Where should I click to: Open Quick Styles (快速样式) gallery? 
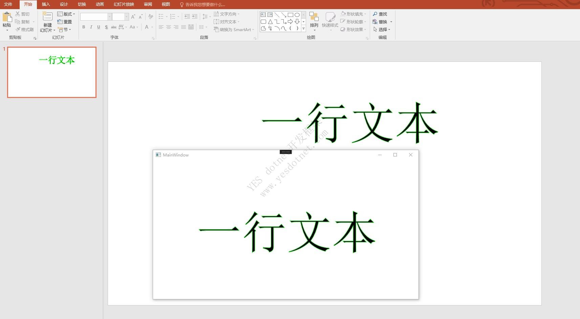click(330, 22)
